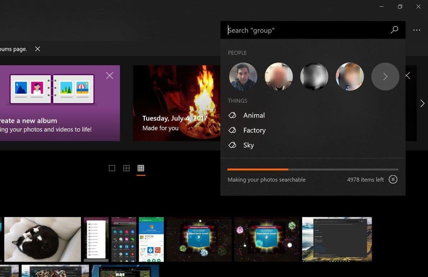Switch to the medium grid view
428x277 pixels.
coord(126,168)
